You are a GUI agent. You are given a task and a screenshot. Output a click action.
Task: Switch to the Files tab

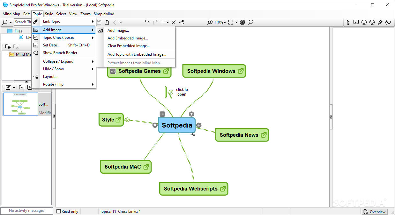pyautogui.click(x=14, y=31)
